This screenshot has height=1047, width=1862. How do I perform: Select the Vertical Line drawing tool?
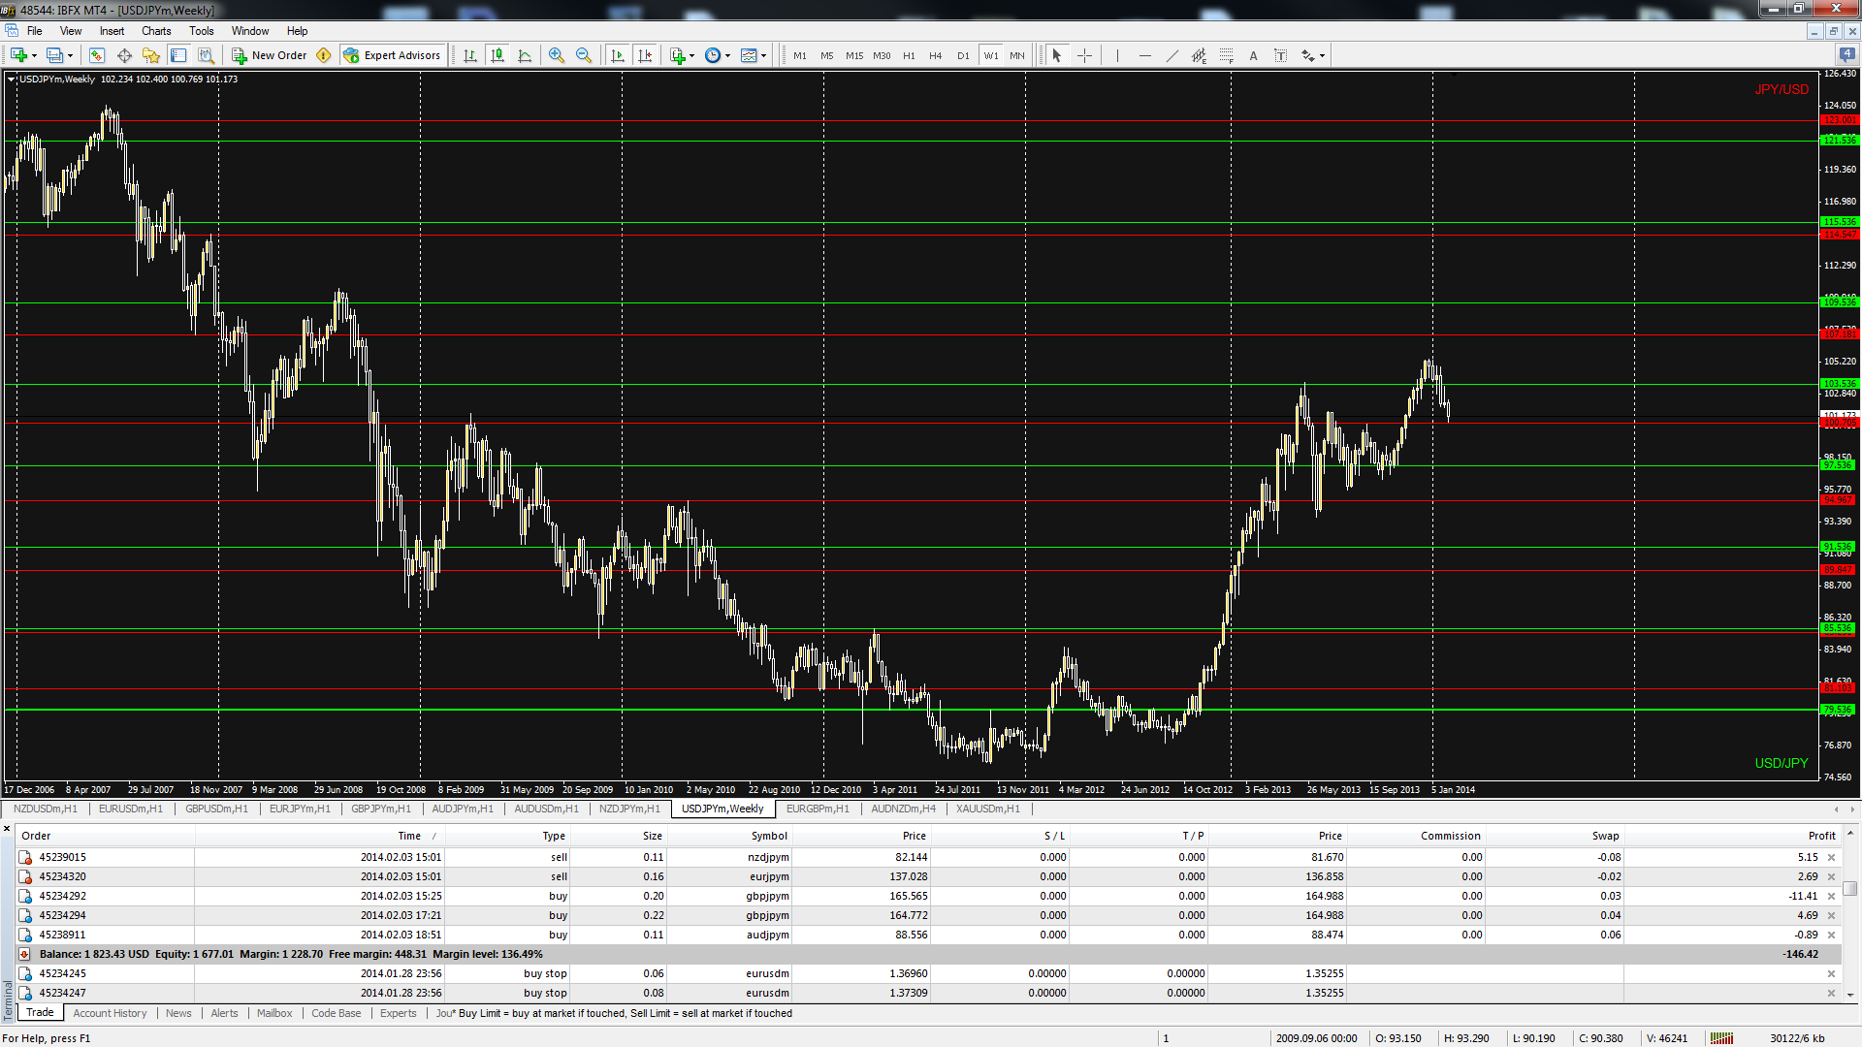(x=1117, y=55)
